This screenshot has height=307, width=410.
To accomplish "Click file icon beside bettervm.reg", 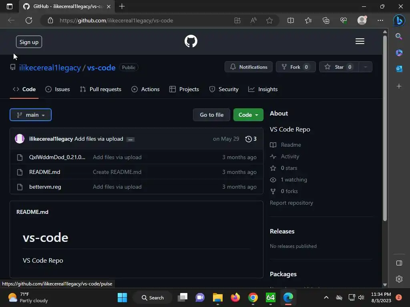I will click(20, 187).
